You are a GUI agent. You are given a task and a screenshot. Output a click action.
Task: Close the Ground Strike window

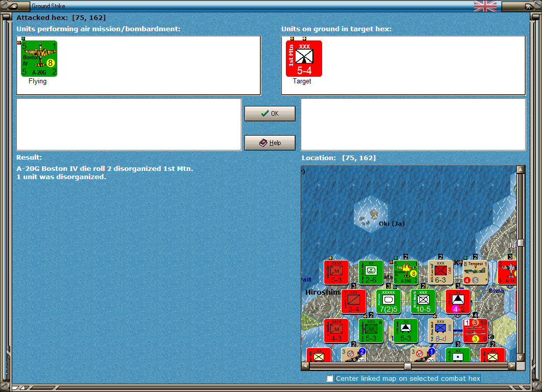pyautogui.click(x=529, y=6)
